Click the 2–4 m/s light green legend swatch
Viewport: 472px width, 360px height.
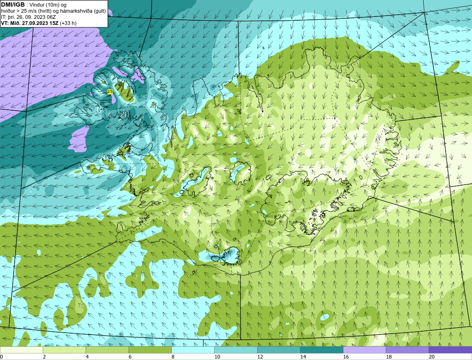(x=64, y=350)
